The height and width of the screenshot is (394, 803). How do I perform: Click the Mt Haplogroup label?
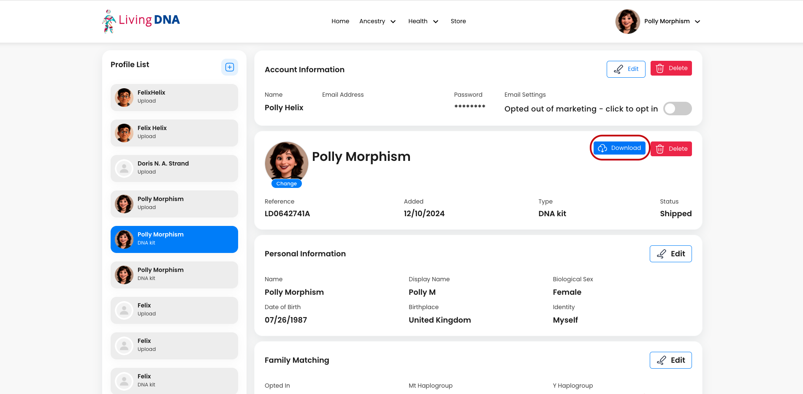[430, 386]
